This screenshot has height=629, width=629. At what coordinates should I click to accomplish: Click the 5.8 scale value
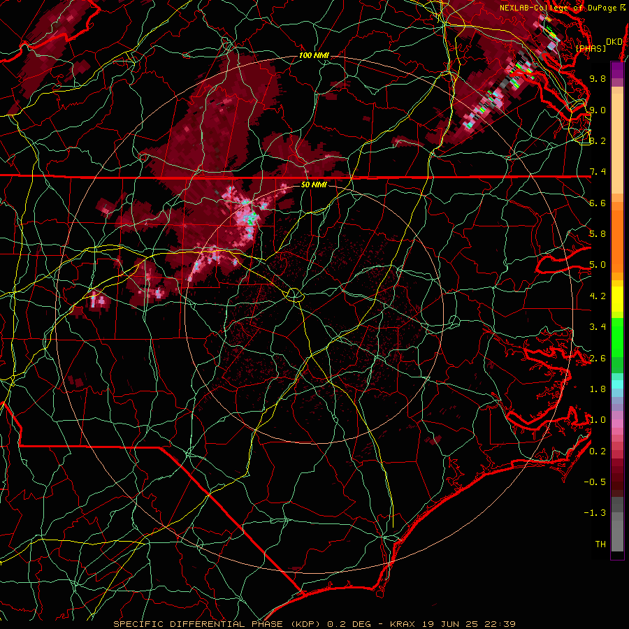[598, 234]
